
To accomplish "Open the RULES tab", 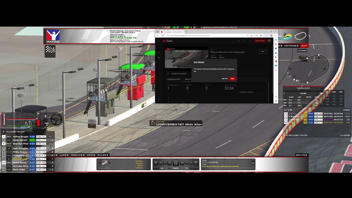I will pyautogui.click(x=103, y=155).
